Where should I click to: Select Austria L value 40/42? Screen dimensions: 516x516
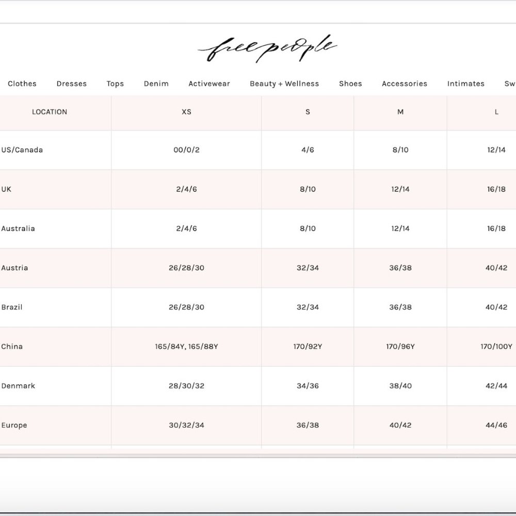coord(496,268)
